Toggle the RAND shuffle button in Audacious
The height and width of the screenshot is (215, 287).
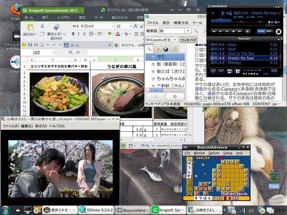click(261, 31)
